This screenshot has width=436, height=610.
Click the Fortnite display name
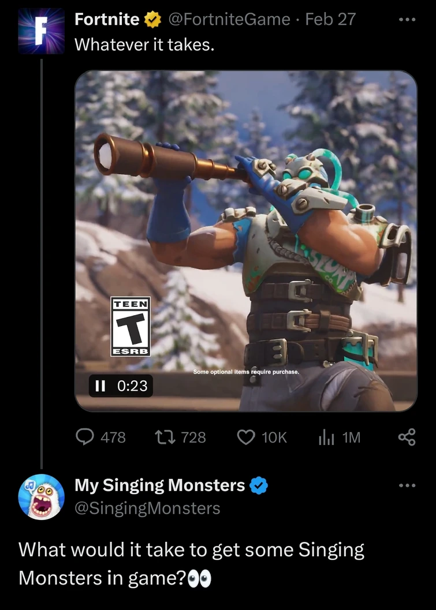(107, 20)
